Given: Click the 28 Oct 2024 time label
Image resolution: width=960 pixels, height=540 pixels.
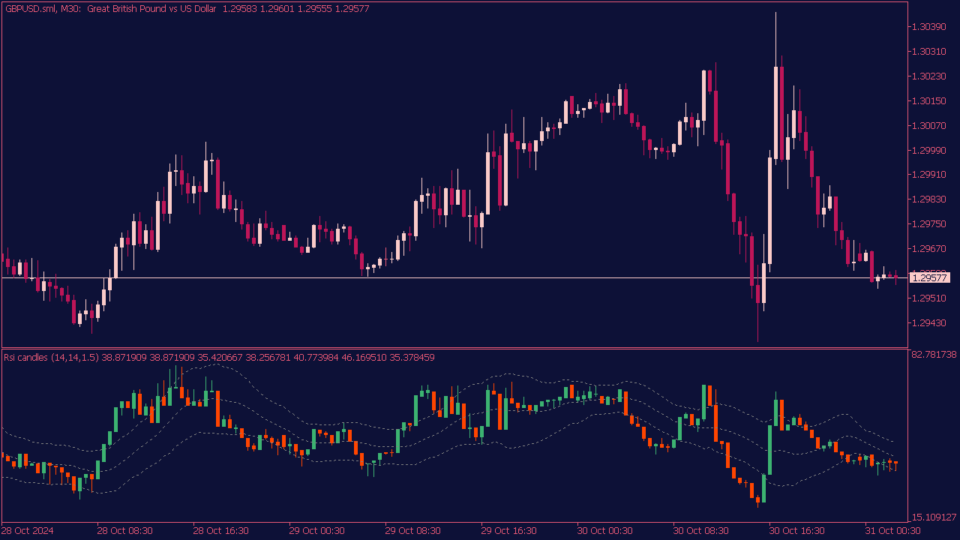Looking at the screenshot, I should (27, 531).
